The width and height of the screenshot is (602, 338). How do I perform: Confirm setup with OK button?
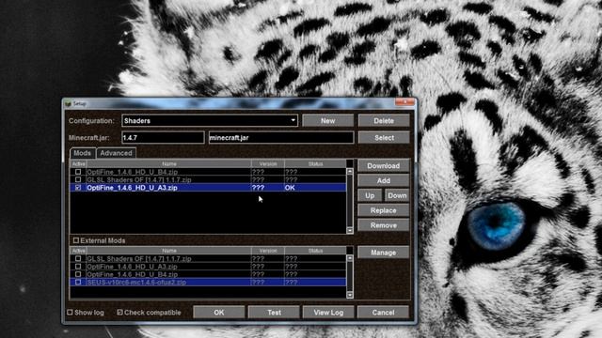pos(219,313)
